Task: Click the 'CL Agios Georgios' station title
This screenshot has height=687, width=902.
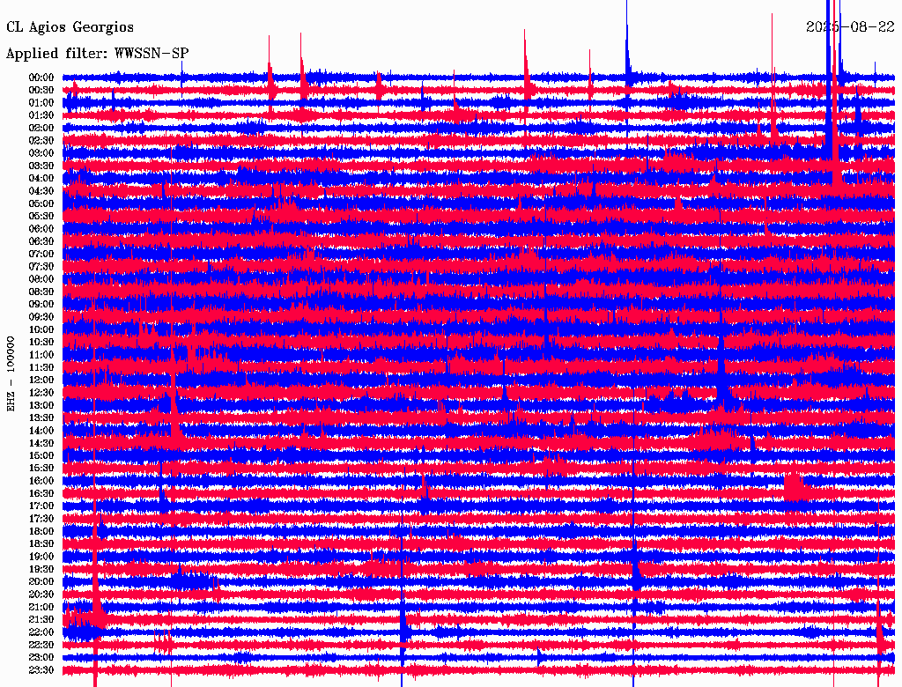Action: 70,27
